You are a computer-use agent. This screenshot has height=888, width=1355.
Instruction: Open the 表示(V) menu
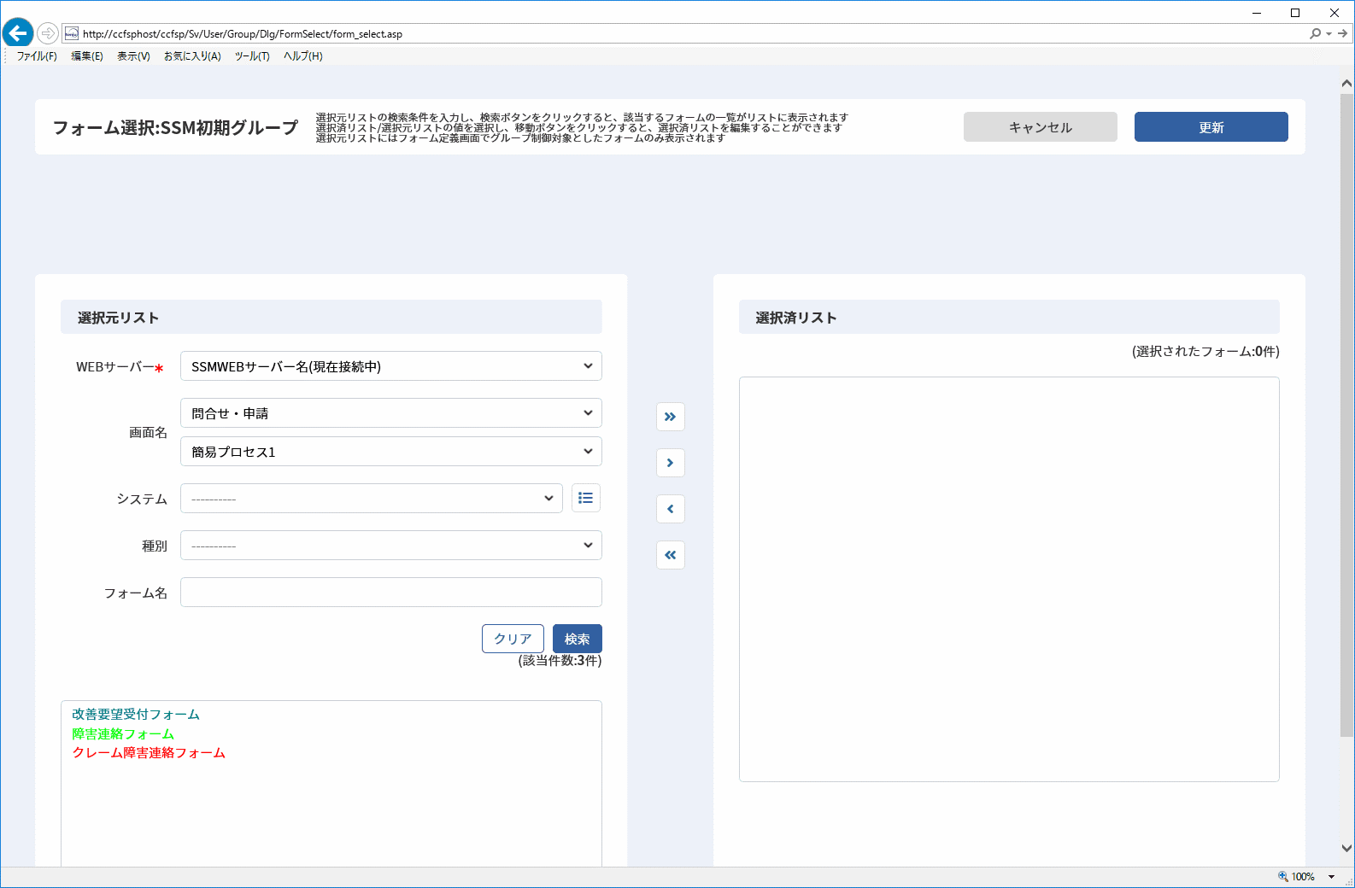133,56
